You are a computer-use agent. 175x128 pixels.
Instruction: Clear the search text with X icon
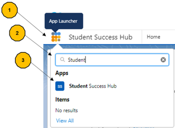tap(163, 60)
